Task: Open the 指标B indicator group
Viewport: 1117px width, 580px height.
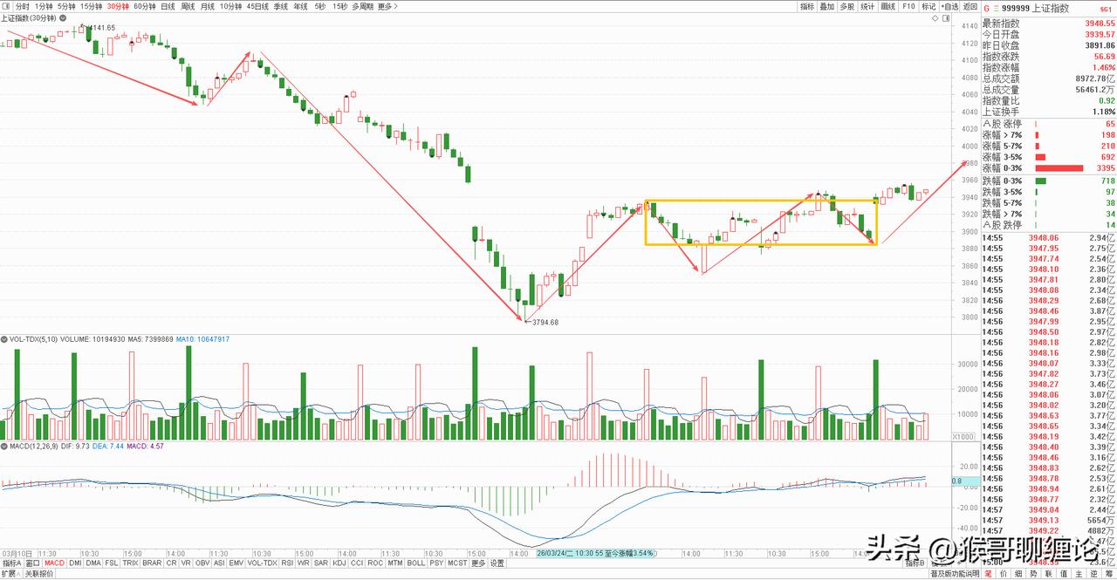Action: 914,563
